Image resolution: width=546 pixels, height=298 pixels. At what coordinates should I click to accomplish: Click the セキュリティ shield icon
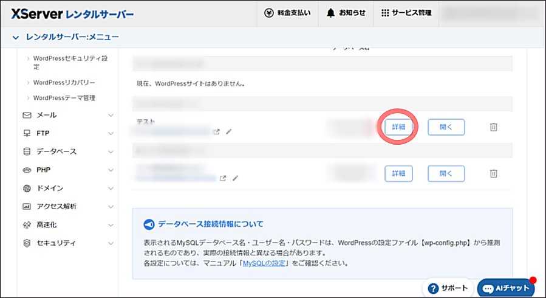[27, 243]
